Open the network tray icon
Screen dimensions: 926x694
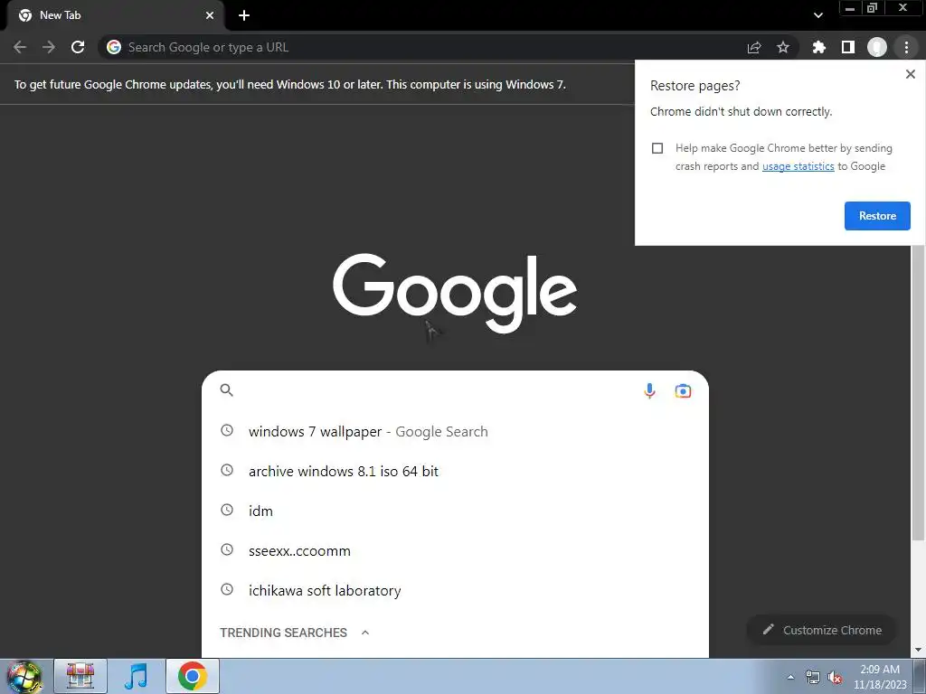pos(813,678)
